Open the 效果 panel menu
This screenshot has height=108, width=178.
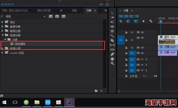point(95,11)
